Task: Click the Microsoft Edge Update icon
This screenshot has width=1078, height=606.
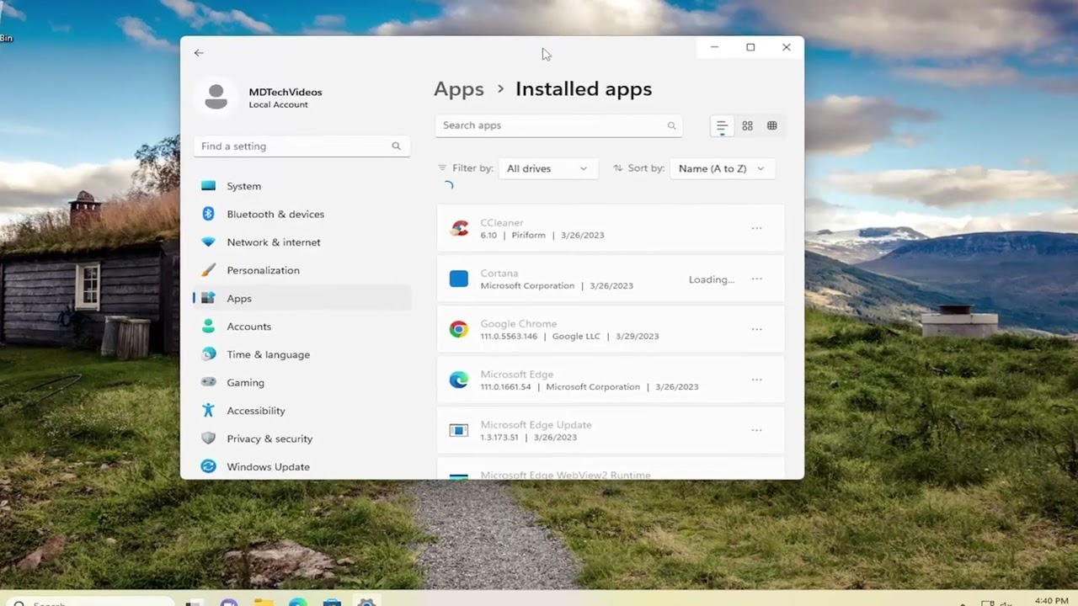Action: point(459,430)
